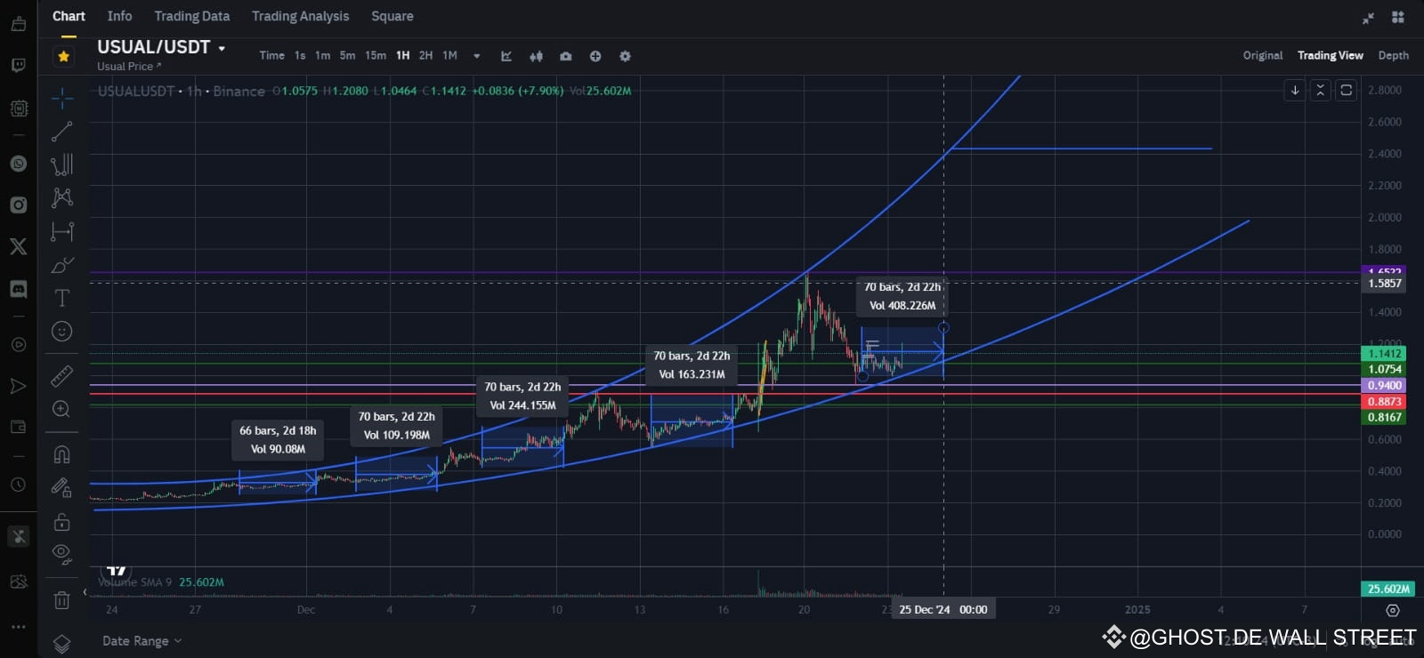Select the Vol 408.226M date range label

pos(902,296)
